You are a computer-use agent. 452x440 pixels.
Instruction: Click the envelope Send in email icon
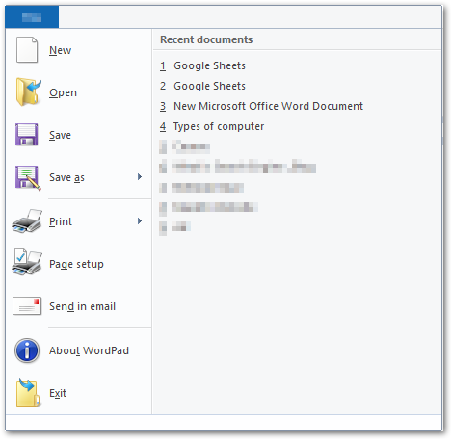tap(27, 306)
